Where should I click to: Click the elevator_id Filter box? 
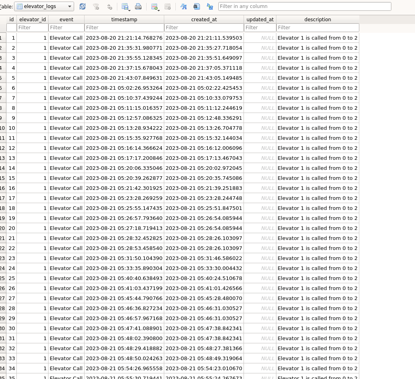click(32, 27)
